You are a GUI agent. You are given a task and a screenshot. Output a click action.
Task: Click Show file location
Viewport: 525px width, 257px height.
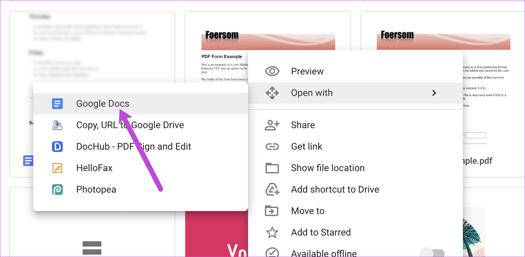point(328,168)
